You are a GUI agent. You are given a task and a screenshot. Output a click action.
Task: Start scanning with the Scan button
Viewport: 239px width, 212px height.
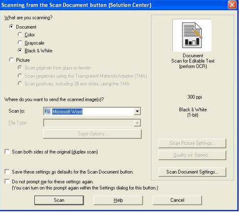[x=59, y=200]
